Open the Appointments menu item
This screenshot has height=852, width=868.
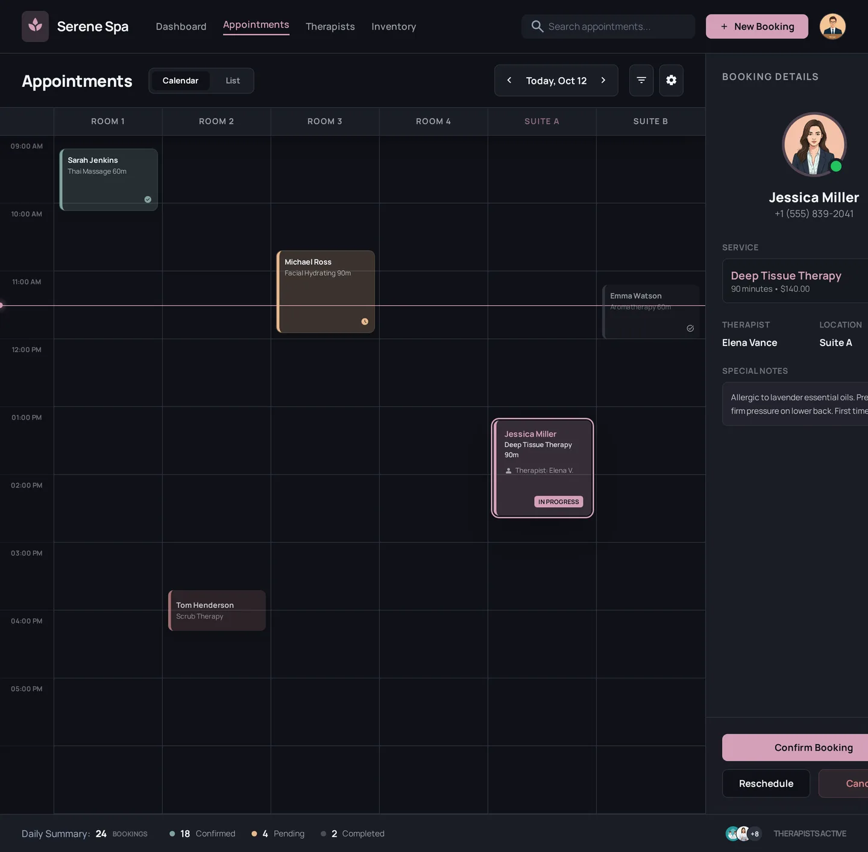(256, 25)
